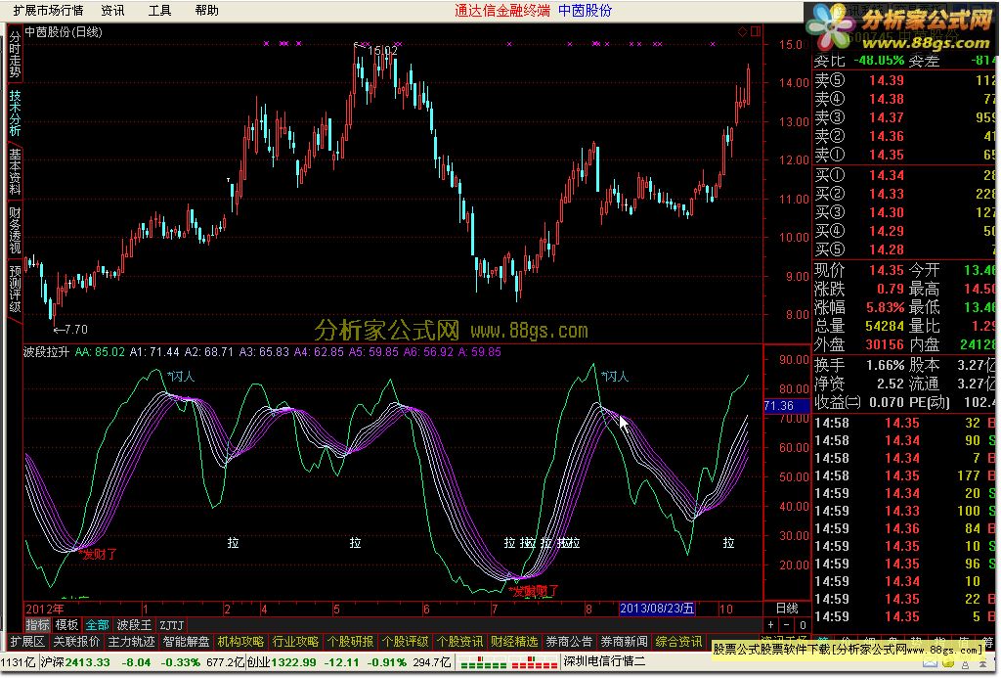Open the 主力轨迹 tab
This screenshot has height=678, width=1001.
[x=132, y=642]
